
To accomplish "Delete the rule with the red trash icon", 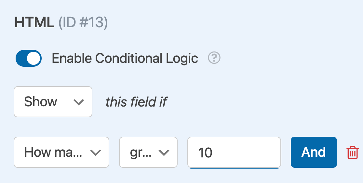I will (353, 152).
